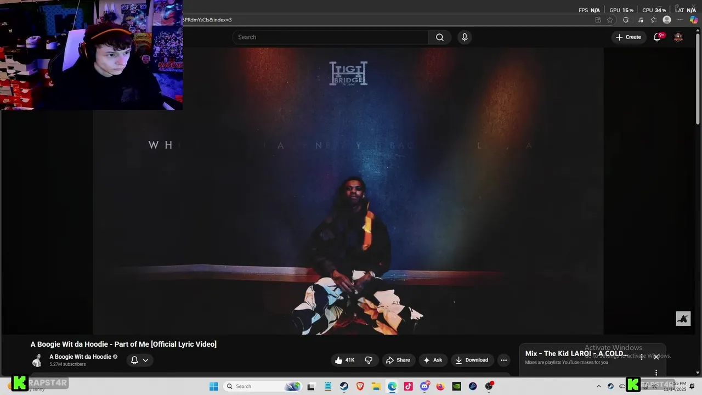Screen dimensions: 702x395
Task: Click the YouTube search magnifier button
Action: pos(440,37)
